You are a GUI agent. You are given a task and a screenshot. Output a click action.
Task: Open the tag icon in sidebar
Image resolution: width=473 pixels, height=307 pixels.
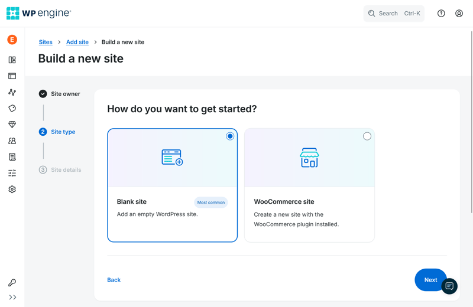[x=12, y=108]
